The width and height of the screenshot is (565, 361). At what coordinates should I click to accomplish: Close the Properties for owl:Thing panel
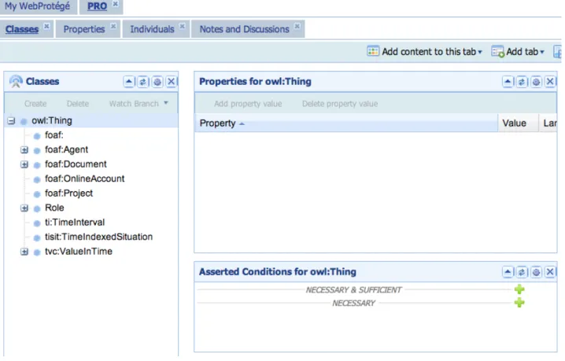pyautogui.click(x=550, y=82)
